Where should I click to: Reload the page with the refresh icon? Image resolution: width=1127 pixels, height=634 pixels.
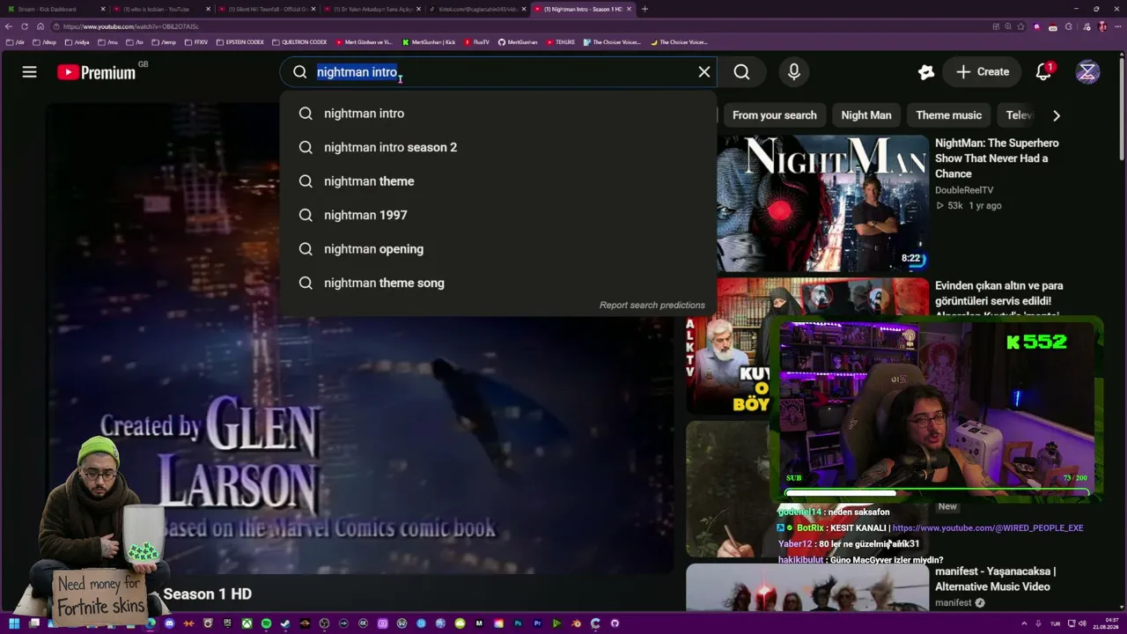tap(25, 26)
